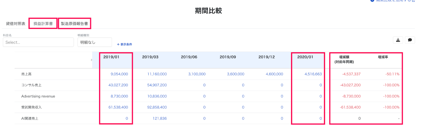Select the 2019/01 column header

click(x=111, y=57)
